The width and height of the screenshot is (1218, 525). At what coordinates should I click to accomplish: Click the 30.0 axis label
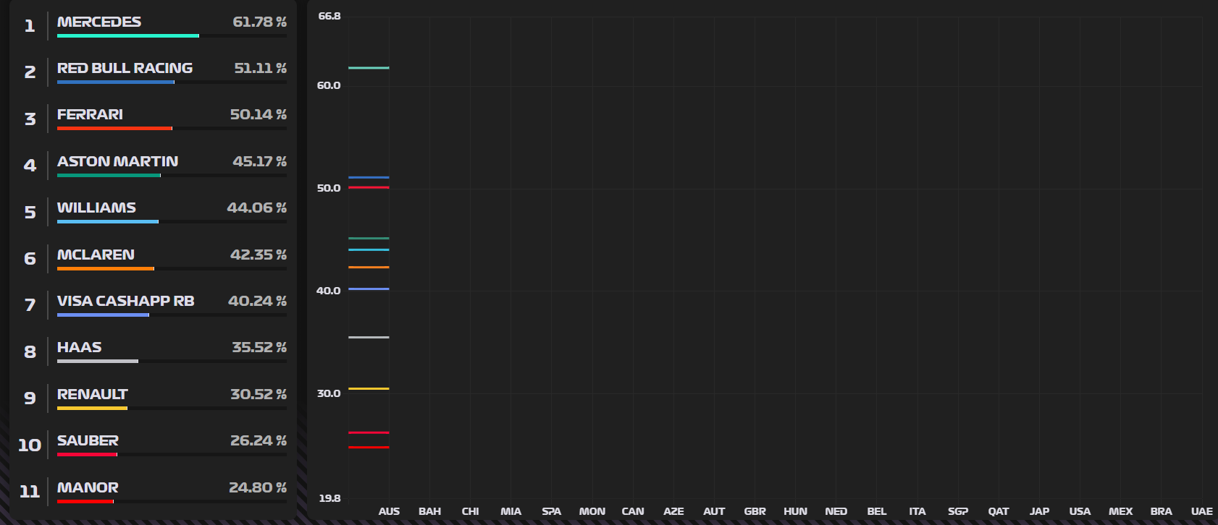(328, 393)
